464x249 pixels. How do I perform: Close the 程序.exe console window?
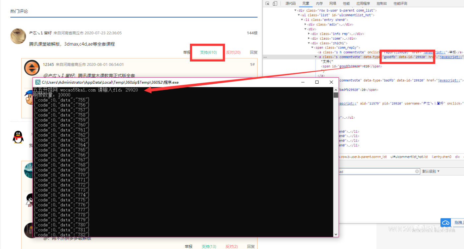click(331, 82)
